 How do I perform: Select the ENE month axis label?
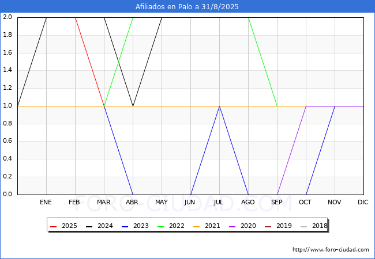coord(46,202)
